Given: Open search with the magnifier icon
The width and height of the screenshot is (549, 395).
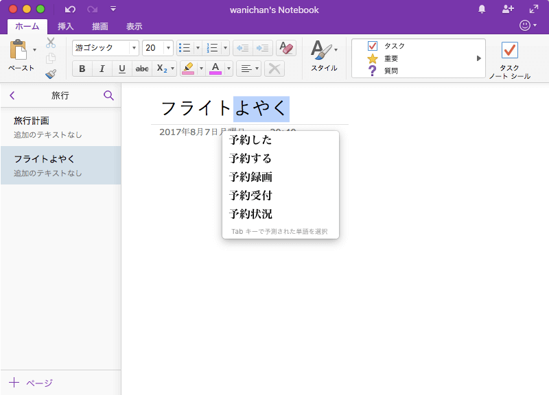Looking at the screenshot, I should pyautogui.click(x=108, y=95).
